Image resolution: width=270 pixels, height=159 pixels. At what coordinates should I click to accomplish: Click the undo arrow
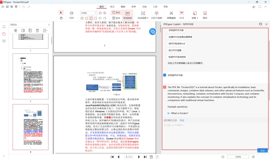(23, 7)
